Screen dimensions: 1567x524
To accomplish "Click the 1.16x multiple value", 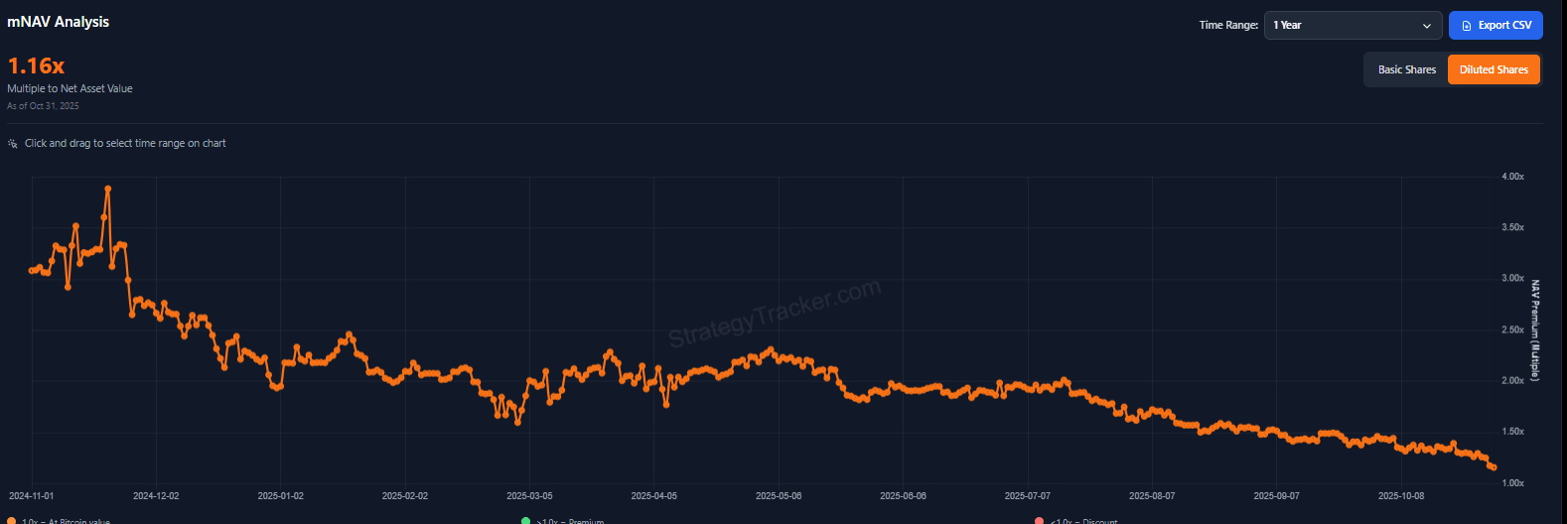I will click(x=36, y=65).
